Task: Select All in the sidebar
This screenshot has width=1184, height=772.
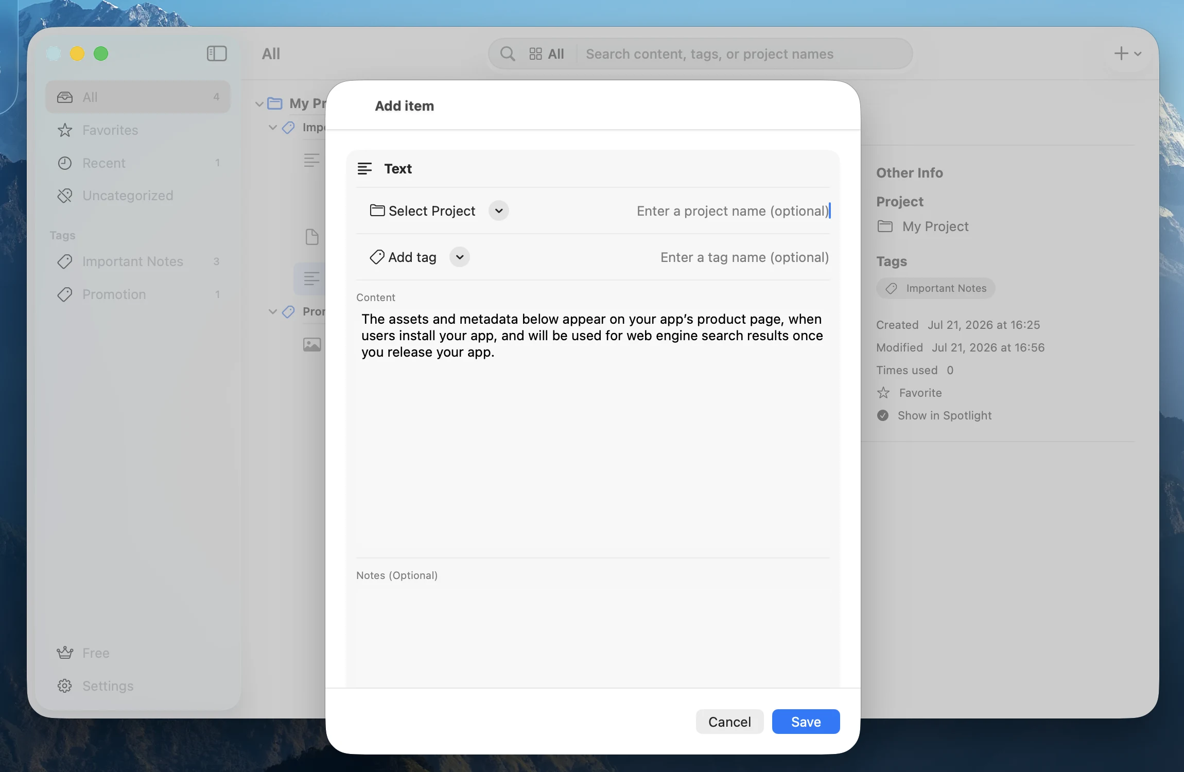Action: 137,97
